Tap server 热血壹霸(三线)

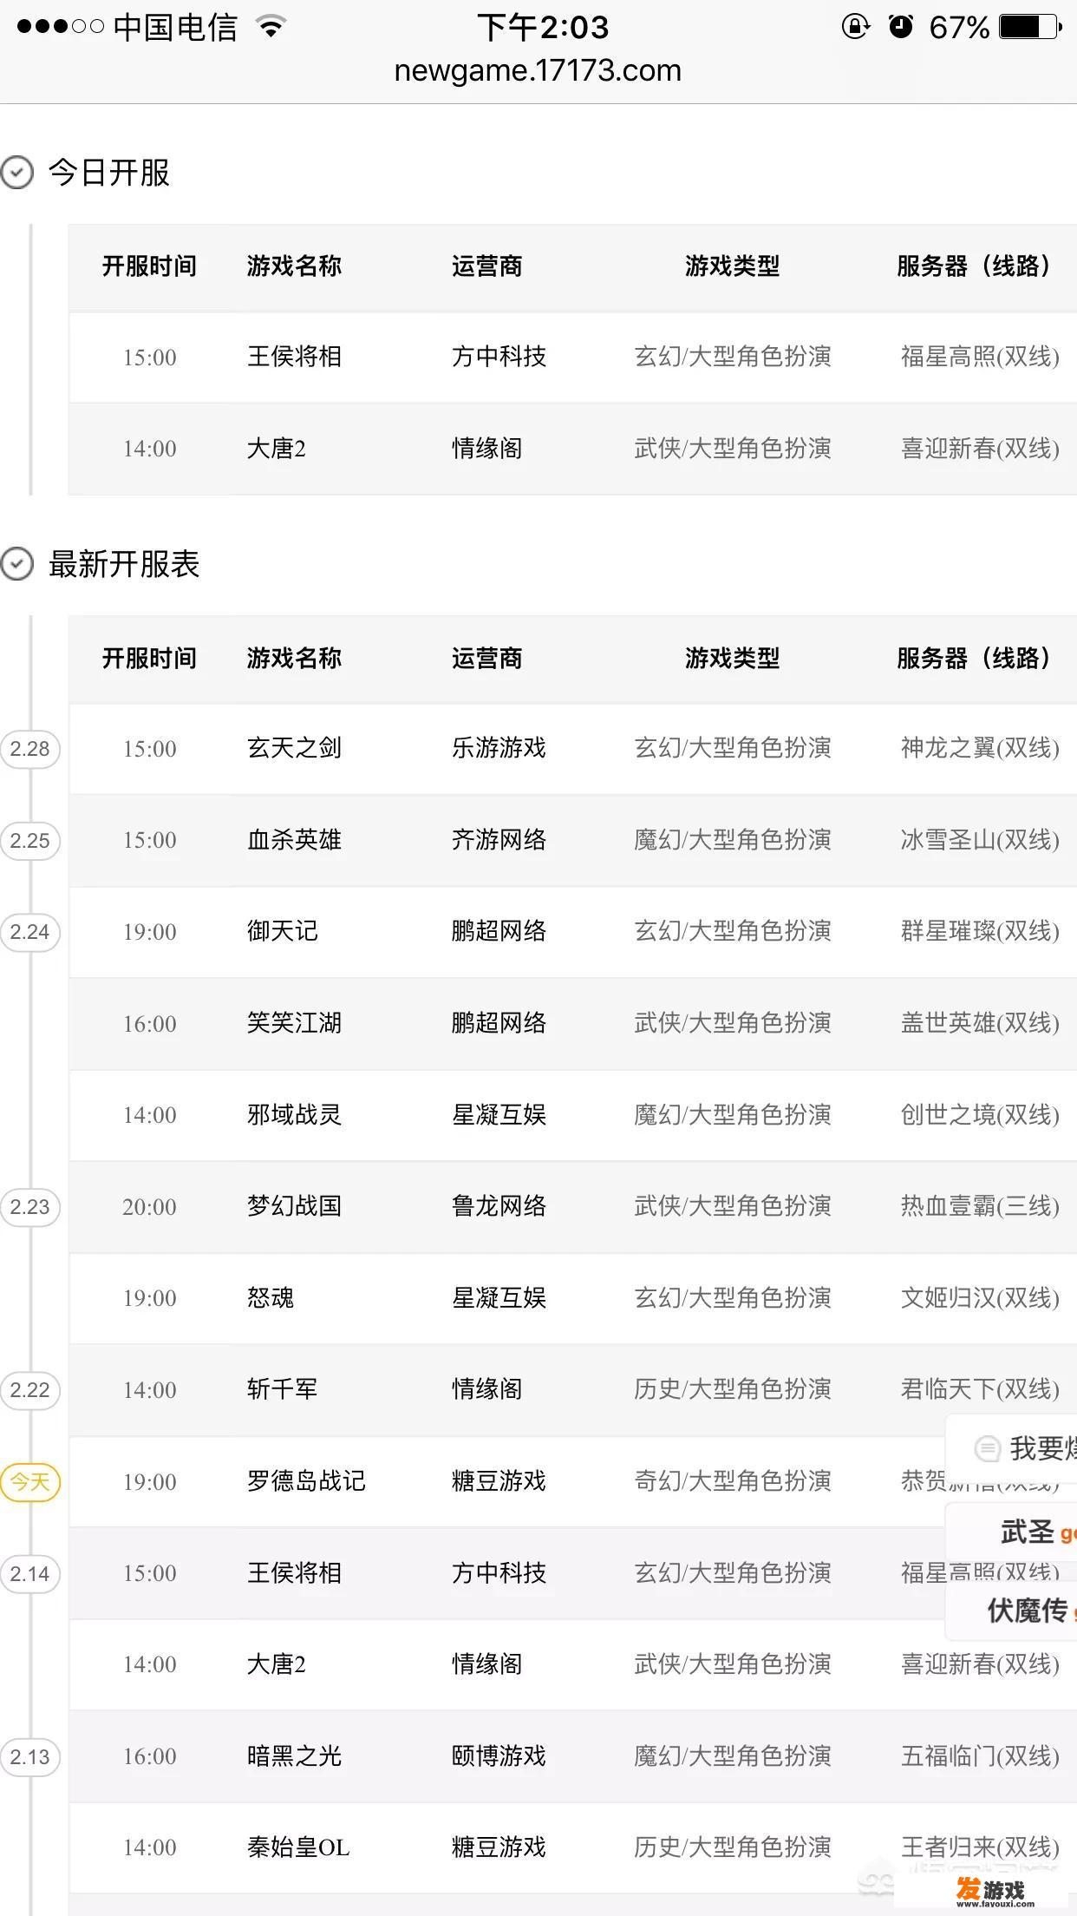click(x=980, y=1206)
